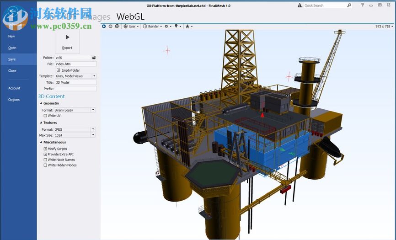396x240 pixels.
Task: Click the back navigation arrow icon
Action: tap(104, 27)
